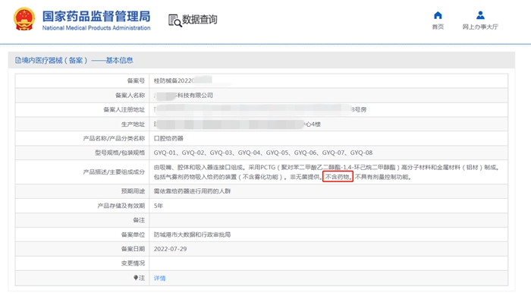Click the national emblem logo
Screen dimensions: 531x296
point(24,19)
